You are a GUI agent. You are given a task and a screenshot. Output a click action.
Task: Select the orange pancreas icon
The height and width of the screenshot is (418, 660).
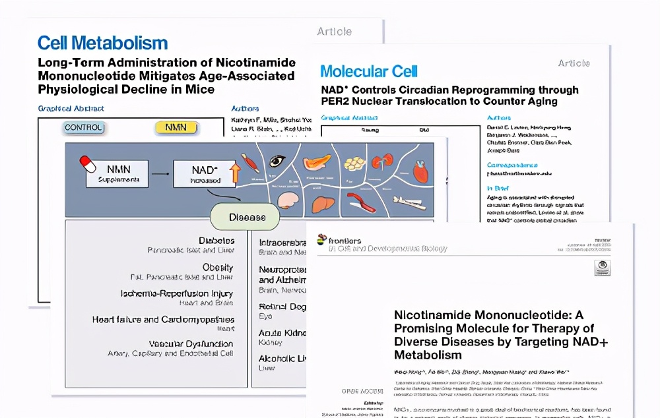tap(317, 162)
